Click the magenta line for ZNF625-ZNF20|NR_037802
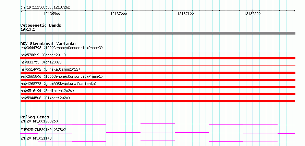 [158, 133]
